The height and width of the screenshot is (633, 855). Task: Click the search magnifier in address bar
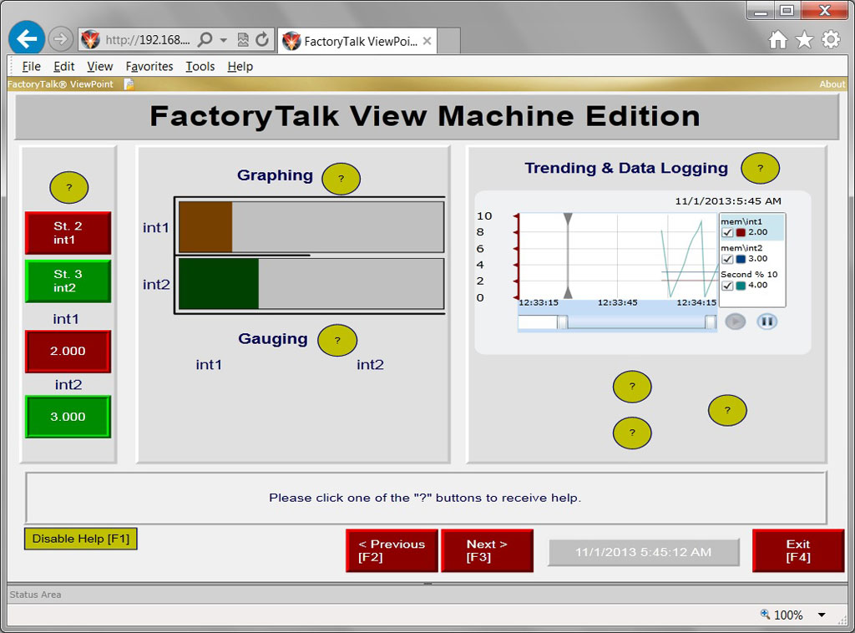[x=205, y=39]
